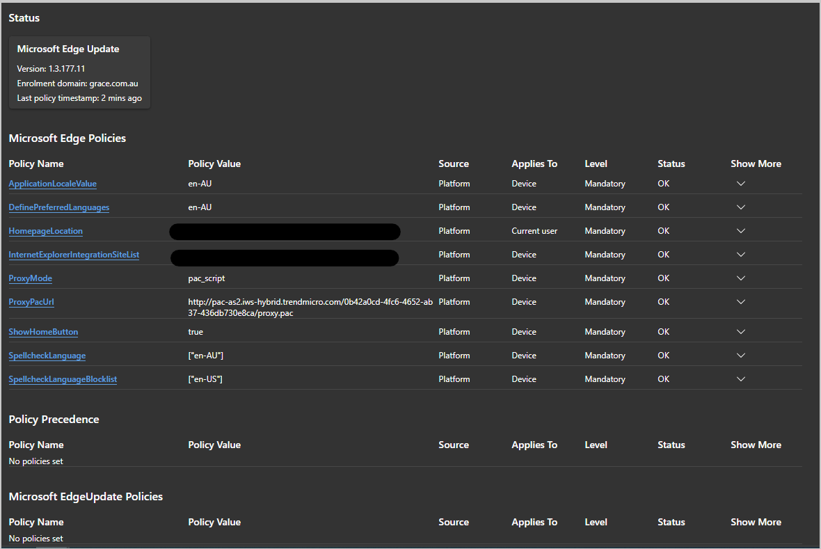This screenshot has height=549, width=821.
Task: Expand the InternetExplorerIntegrationSiteList row details
Action: tap(740, 254)
